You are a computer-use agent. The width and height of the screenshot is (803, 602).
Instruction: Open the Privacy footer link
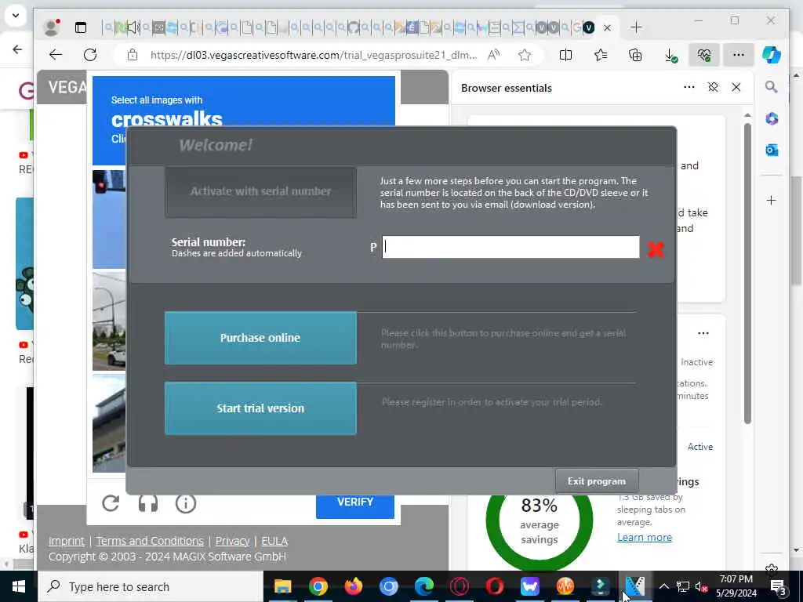click(232, 541)
